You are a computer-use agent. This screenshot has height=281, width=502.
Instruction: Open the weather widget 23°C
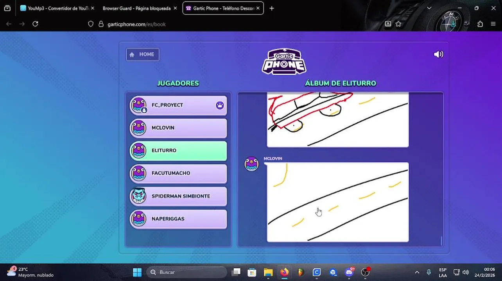30,272
